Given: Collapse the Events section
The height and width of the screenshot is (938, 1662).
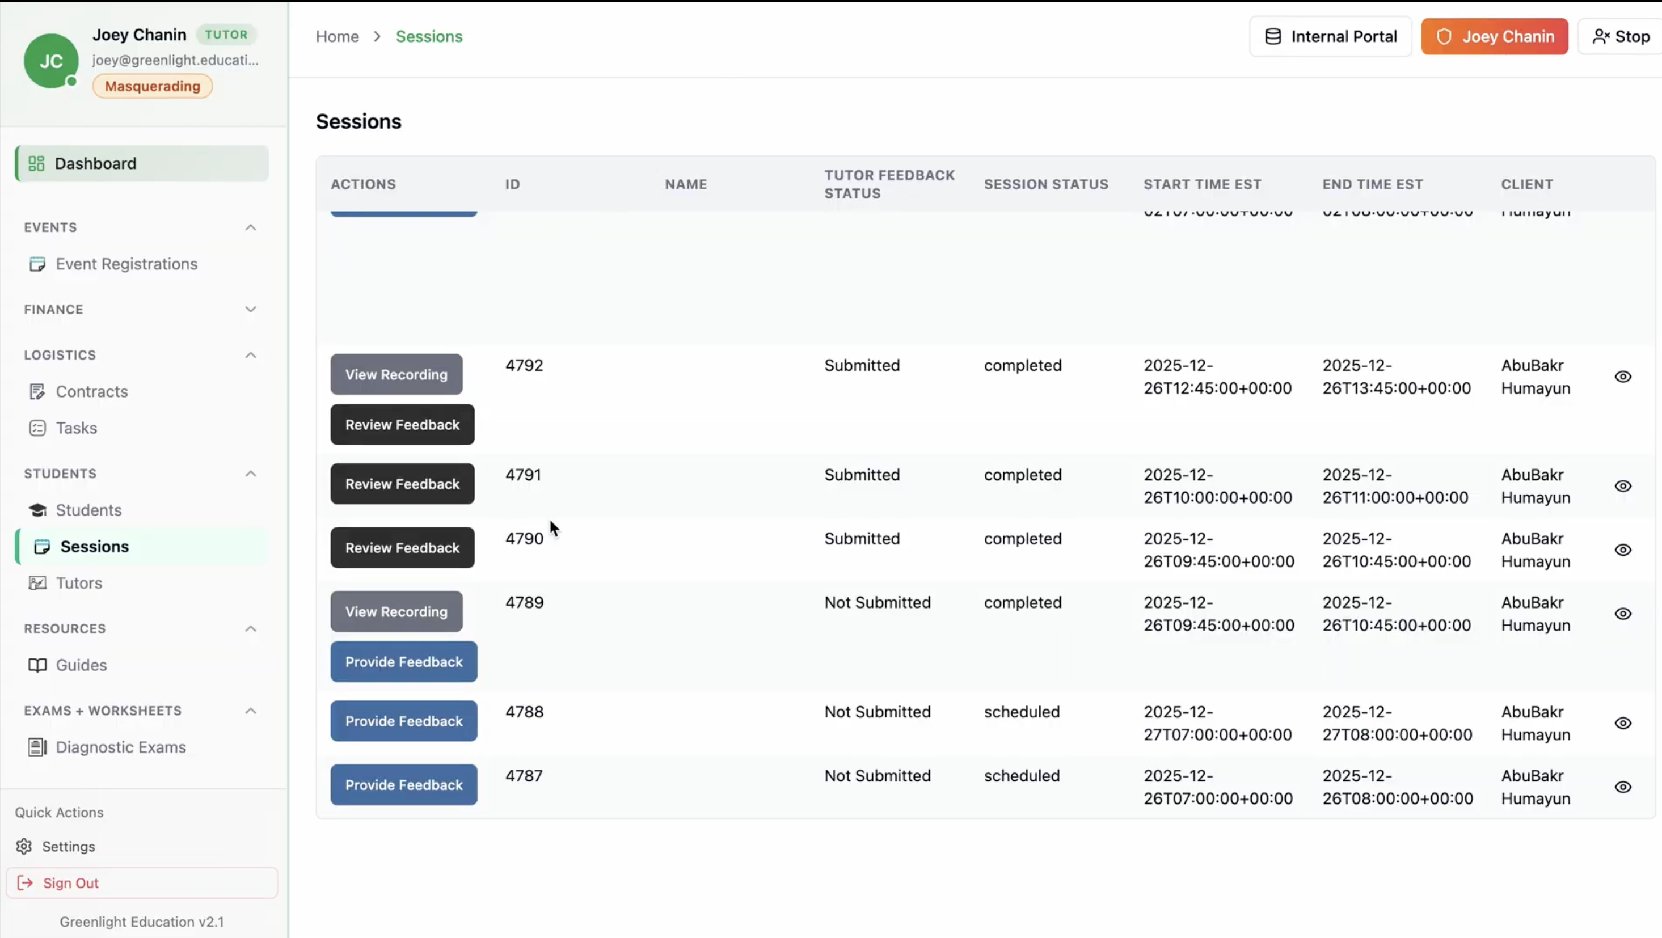Looking at the screenshot, I should coord(250,227).
